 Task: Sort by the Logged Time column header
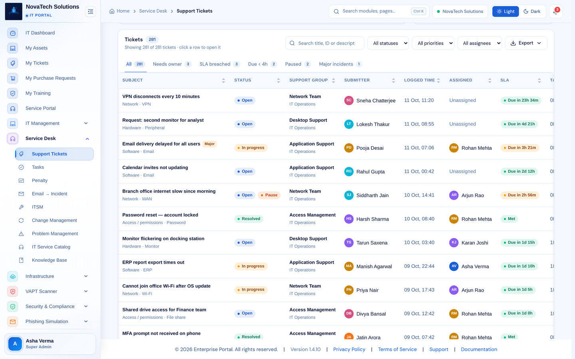pyautogui.click(x=422, y=80)
